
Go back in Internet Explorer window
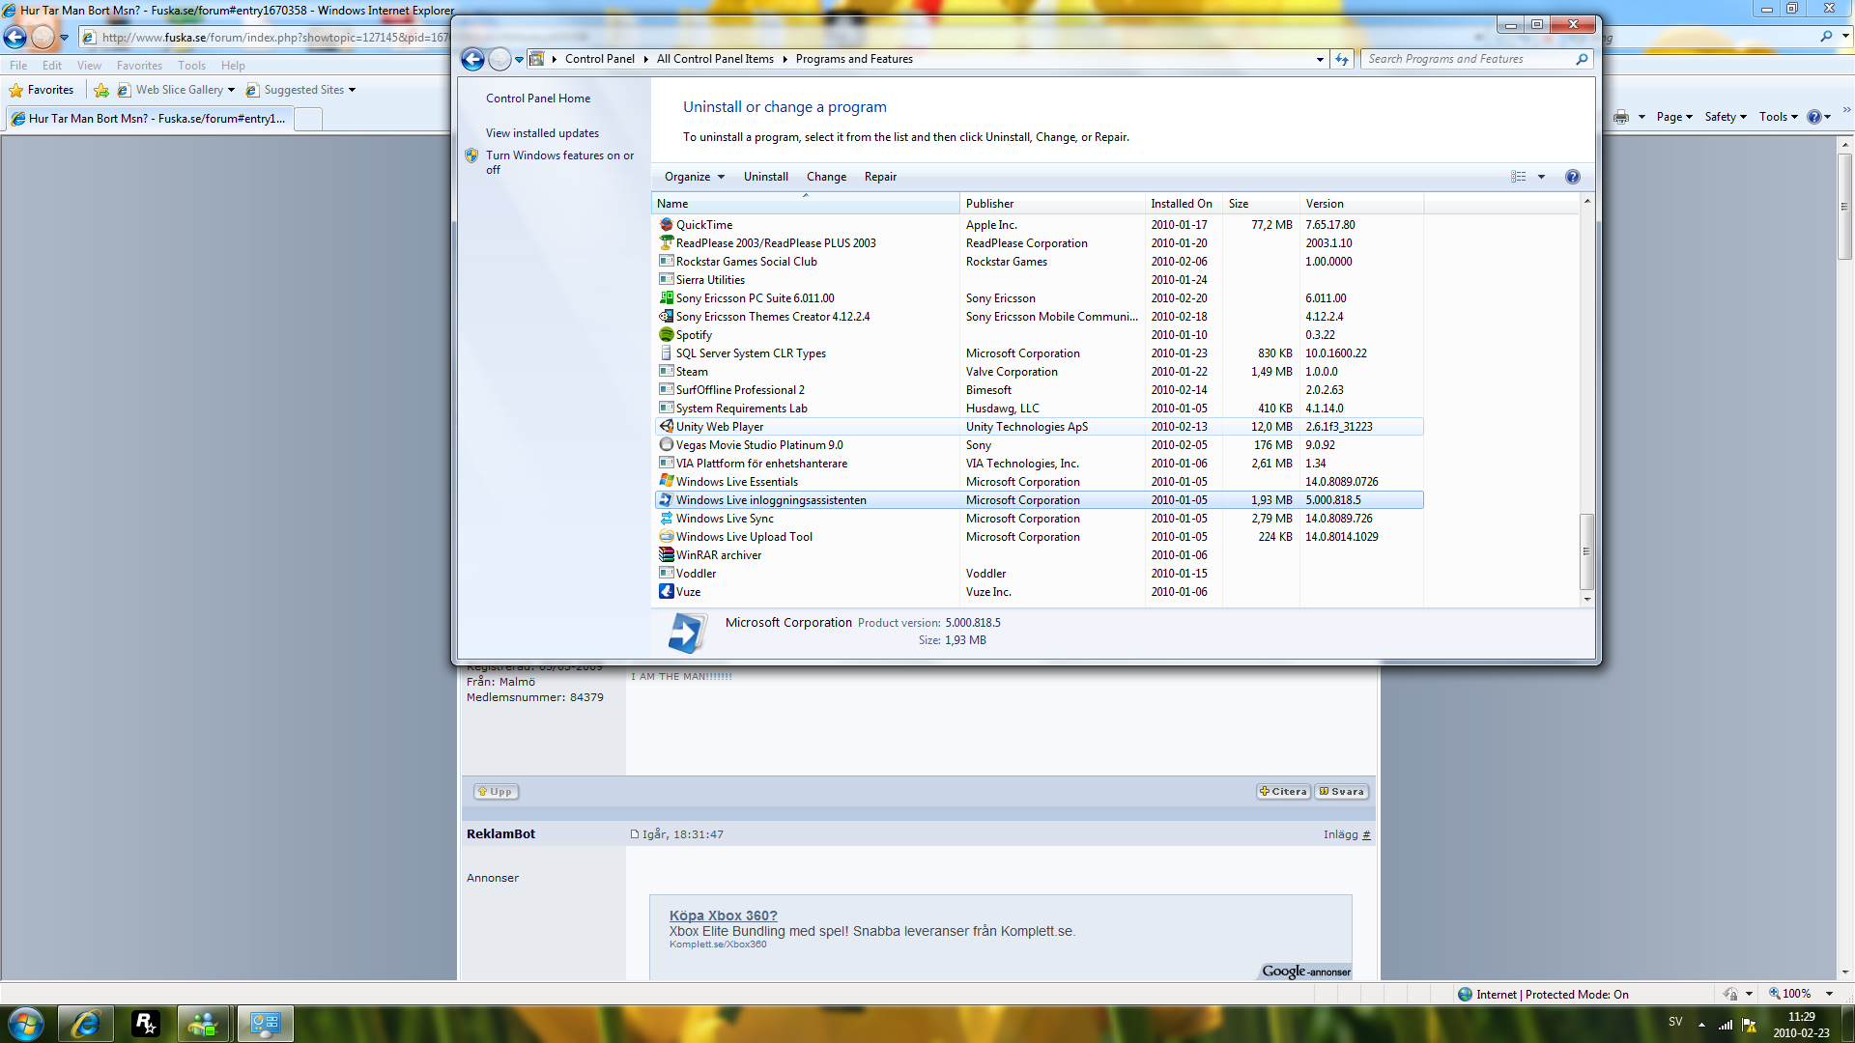point(15,38)
